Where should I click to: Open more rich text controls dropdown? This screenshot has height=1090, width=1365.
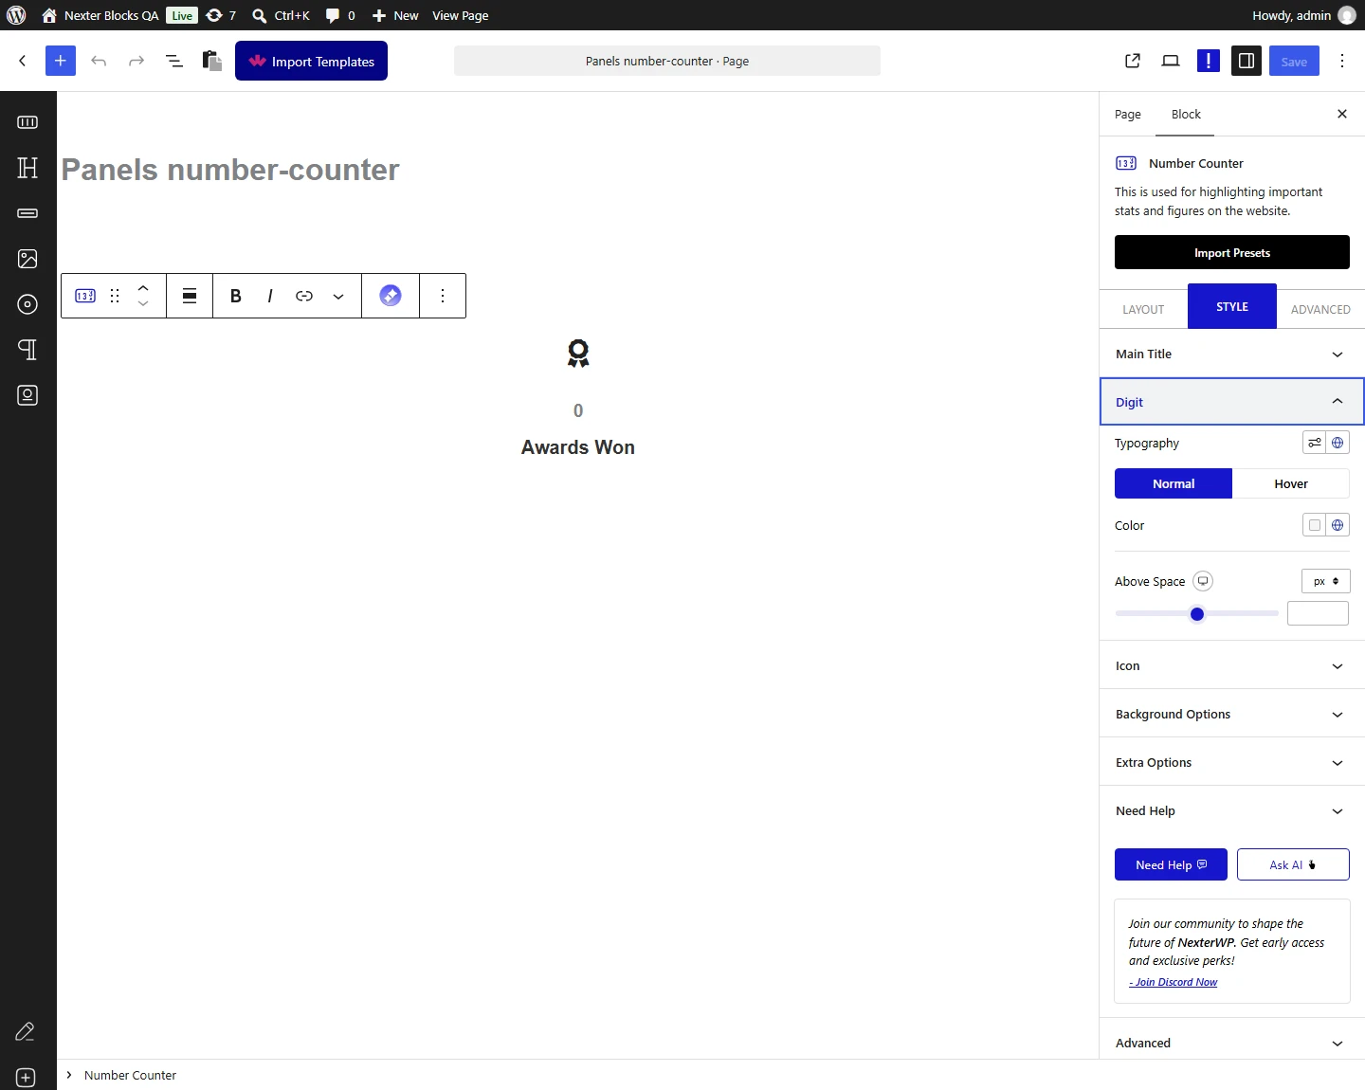[338, 296]
